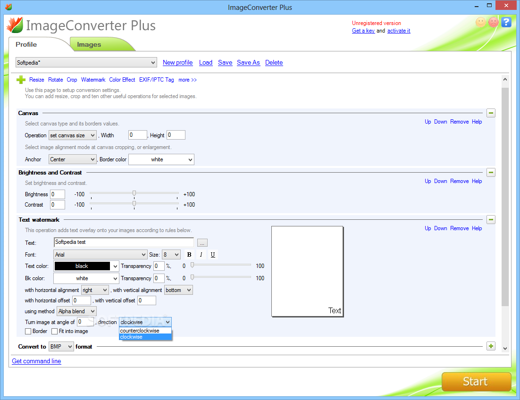
Task: Click the canvas Width input field
Action: tap(138, 135)
